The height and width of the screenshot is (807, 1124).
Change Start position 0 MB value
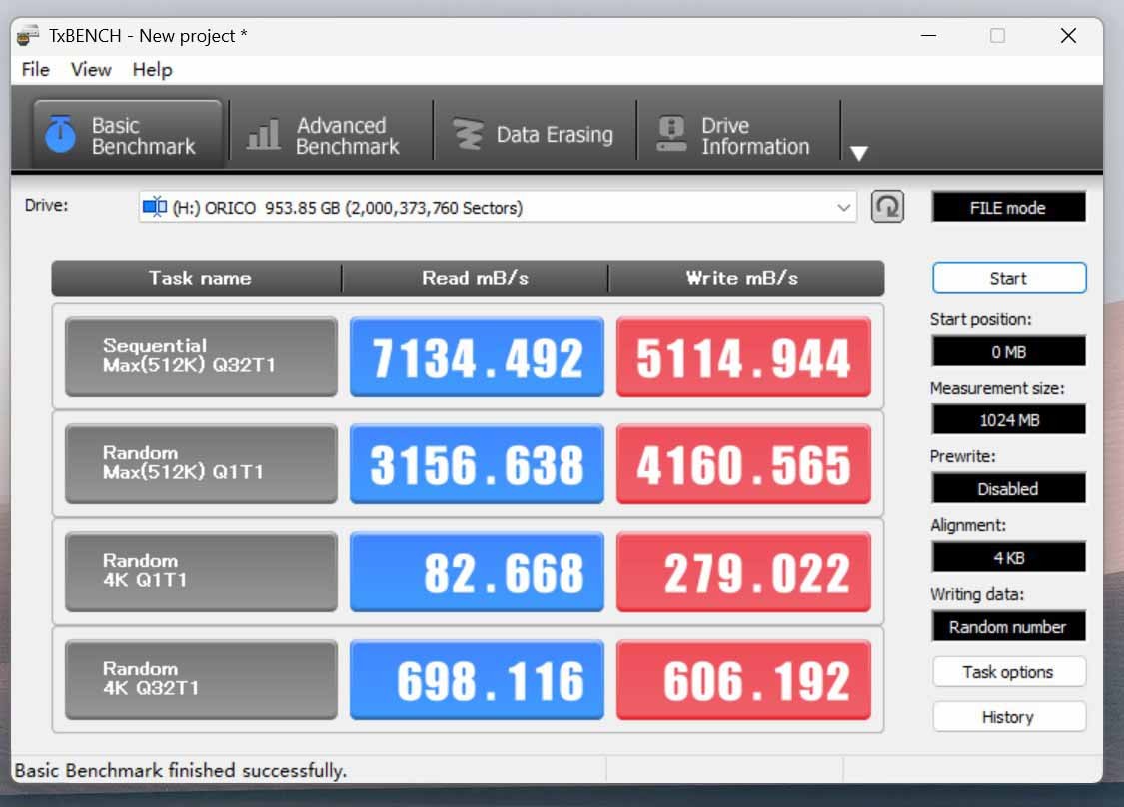(1008, 352)
